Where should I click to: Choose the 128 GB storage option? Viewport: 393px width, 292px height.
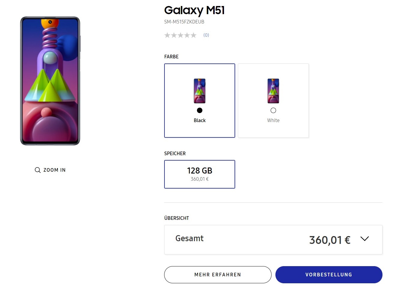[x=200, y=174]
